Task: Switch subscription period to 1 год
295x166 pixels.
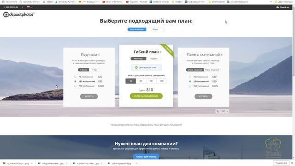Action: pyautogui.click(x=94, y=70)
